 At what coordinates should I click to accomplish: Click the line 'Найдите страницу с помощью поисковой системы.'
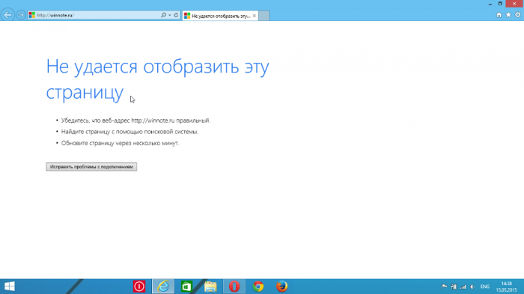(130, 132)
